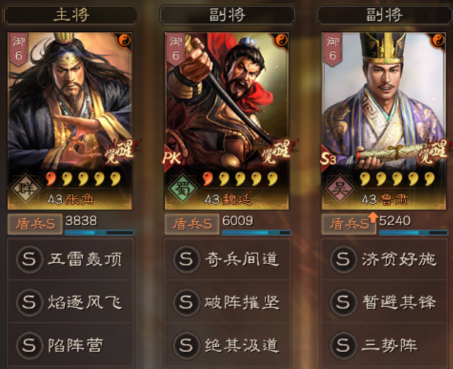
Task: Open the 张角 general card portrait
Action: 69,121
